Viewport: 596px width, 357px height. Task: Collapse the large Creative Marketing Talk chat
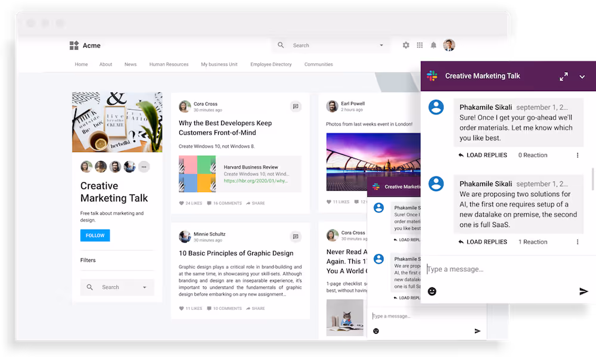(x=582, y=77)
